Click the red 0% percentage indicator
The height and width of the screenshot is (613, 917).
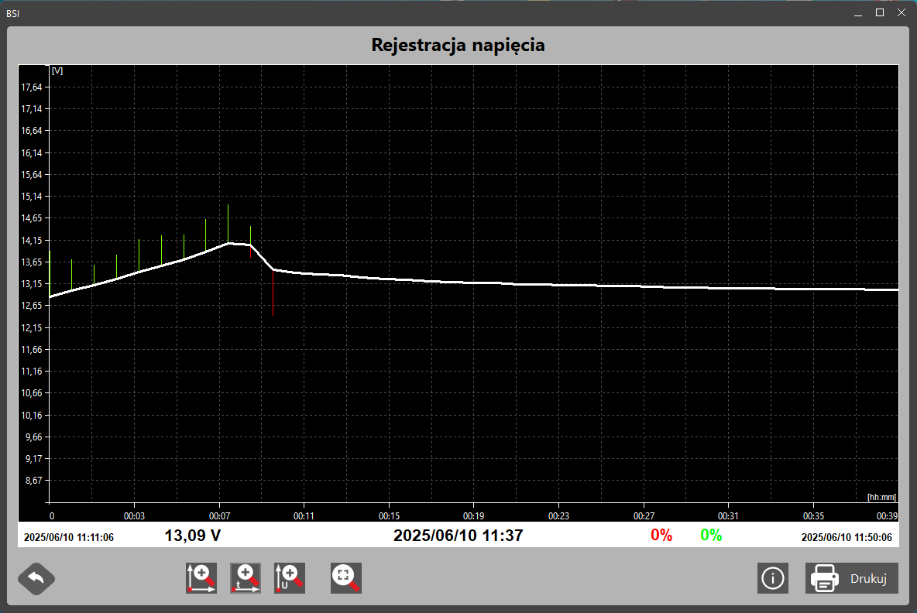pos(660,535)
